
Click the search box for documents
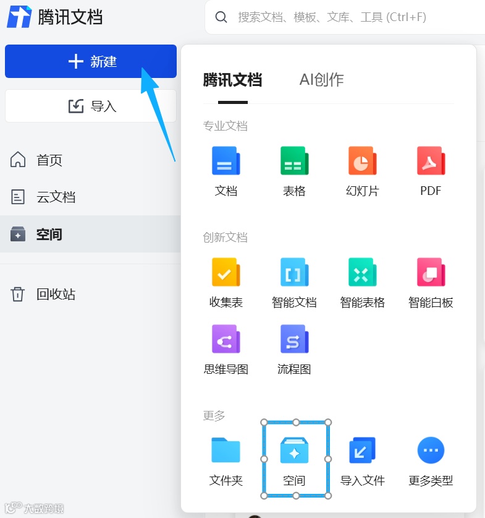coord(345,17)
